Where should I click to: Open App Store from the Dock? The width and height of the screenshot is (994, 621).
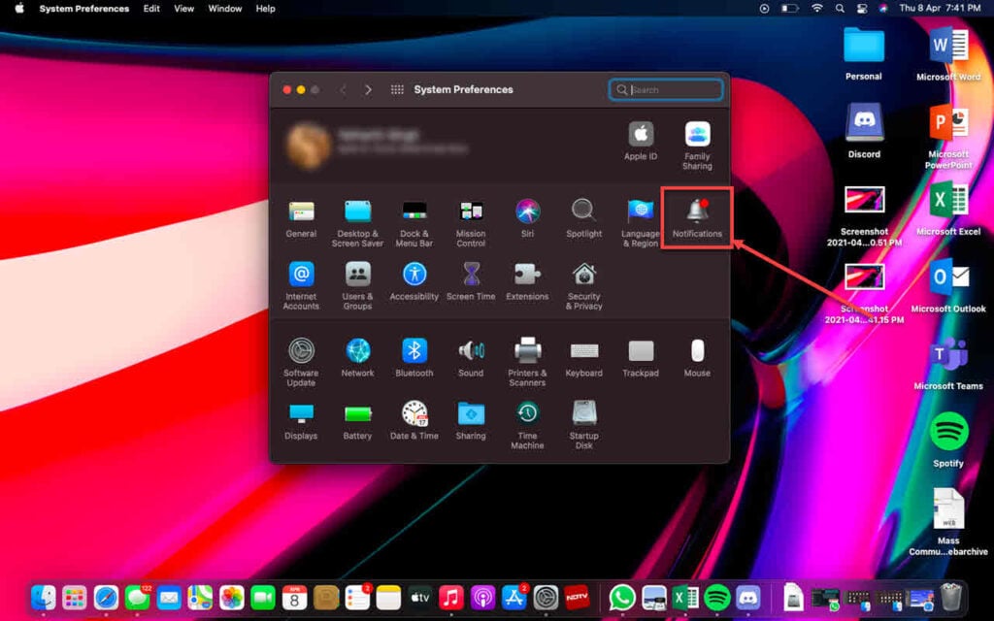pos(514,598)
